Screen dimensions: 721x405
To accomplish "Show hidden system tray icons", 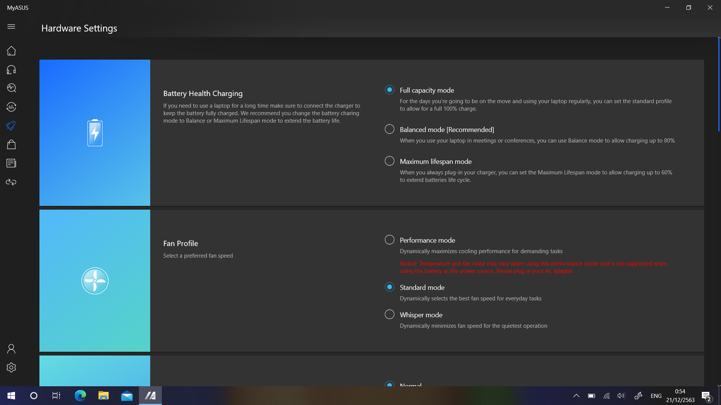I will point(576,396).
